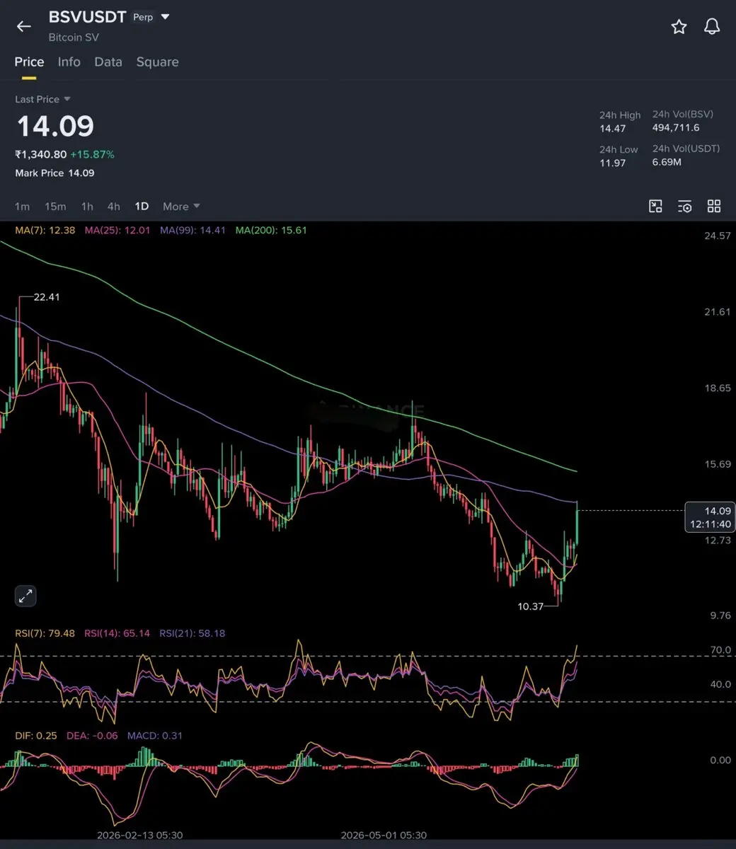Click the 2026-05-01 05:30 date label
The width and height of the screenshot is (736, 849).
click(384, 835)
